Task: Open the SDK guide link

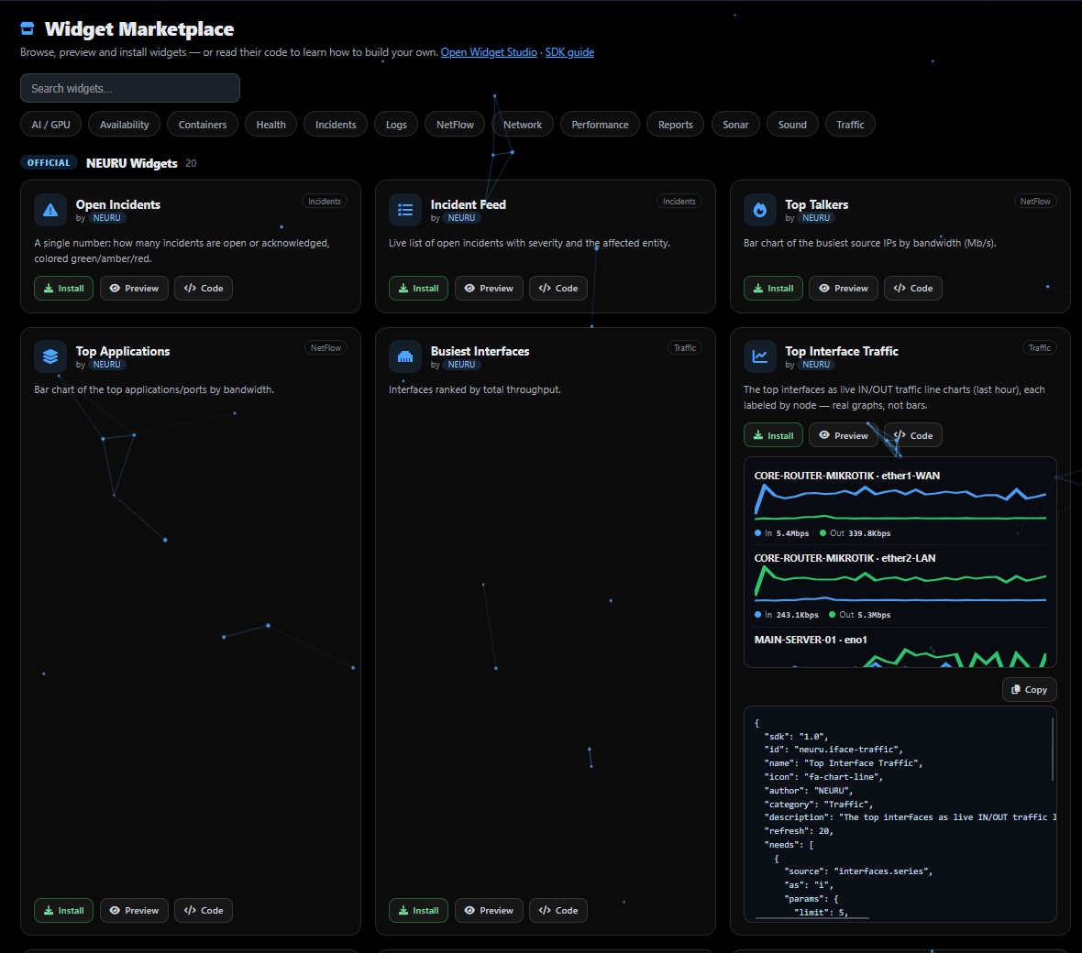Action: pos(569,51)
